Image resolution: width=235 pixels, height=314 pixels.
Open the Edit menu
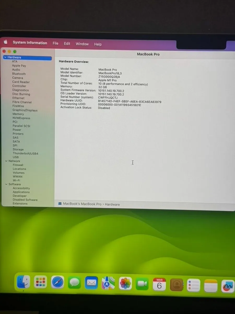pyautogui.click(x=67, y=44)
